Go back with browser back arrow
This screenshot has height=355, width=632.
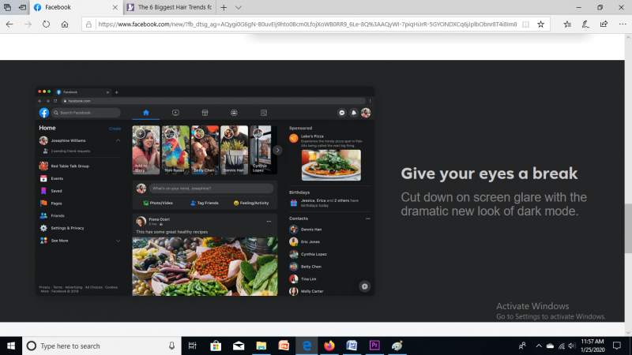coord(9,24)
